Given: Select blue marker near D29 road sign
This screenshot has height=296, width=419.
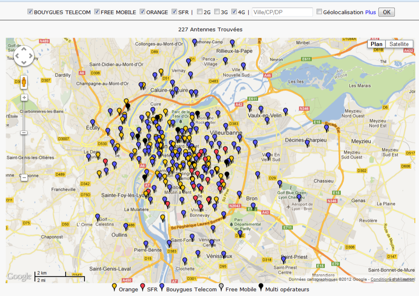Looking at the screenshot, I should click(280, 184).
